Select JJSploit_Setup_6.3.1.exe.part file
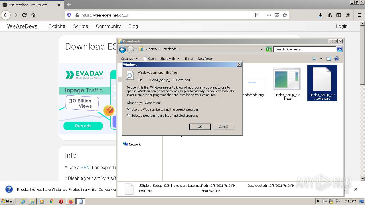The width and height of the screenshot is (365, 205). pos(322,83)
